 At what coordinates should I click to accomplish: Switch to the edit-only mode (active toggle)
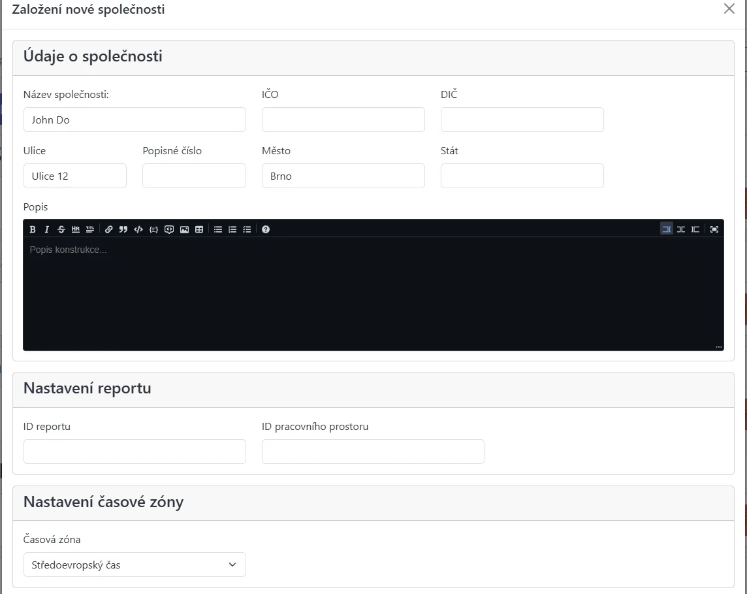(x=667, y=229)
